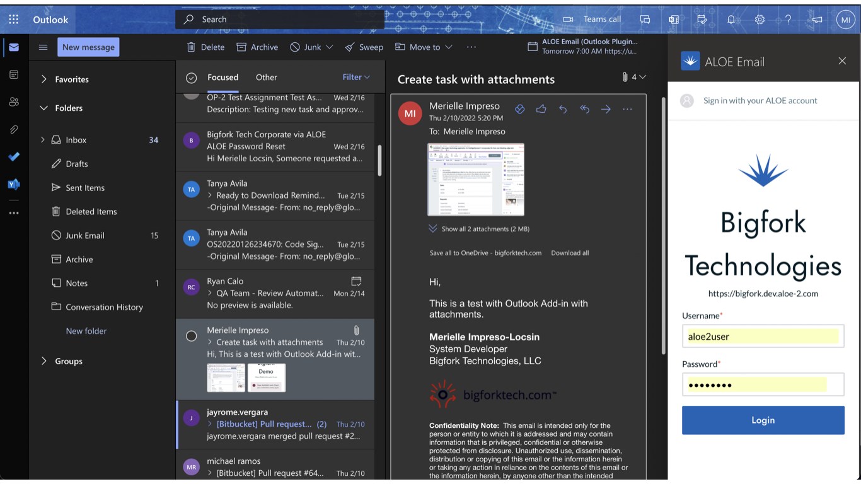861x484 pixels.
Task: Open the MI account avatar menu
Action: click(845, 19)
